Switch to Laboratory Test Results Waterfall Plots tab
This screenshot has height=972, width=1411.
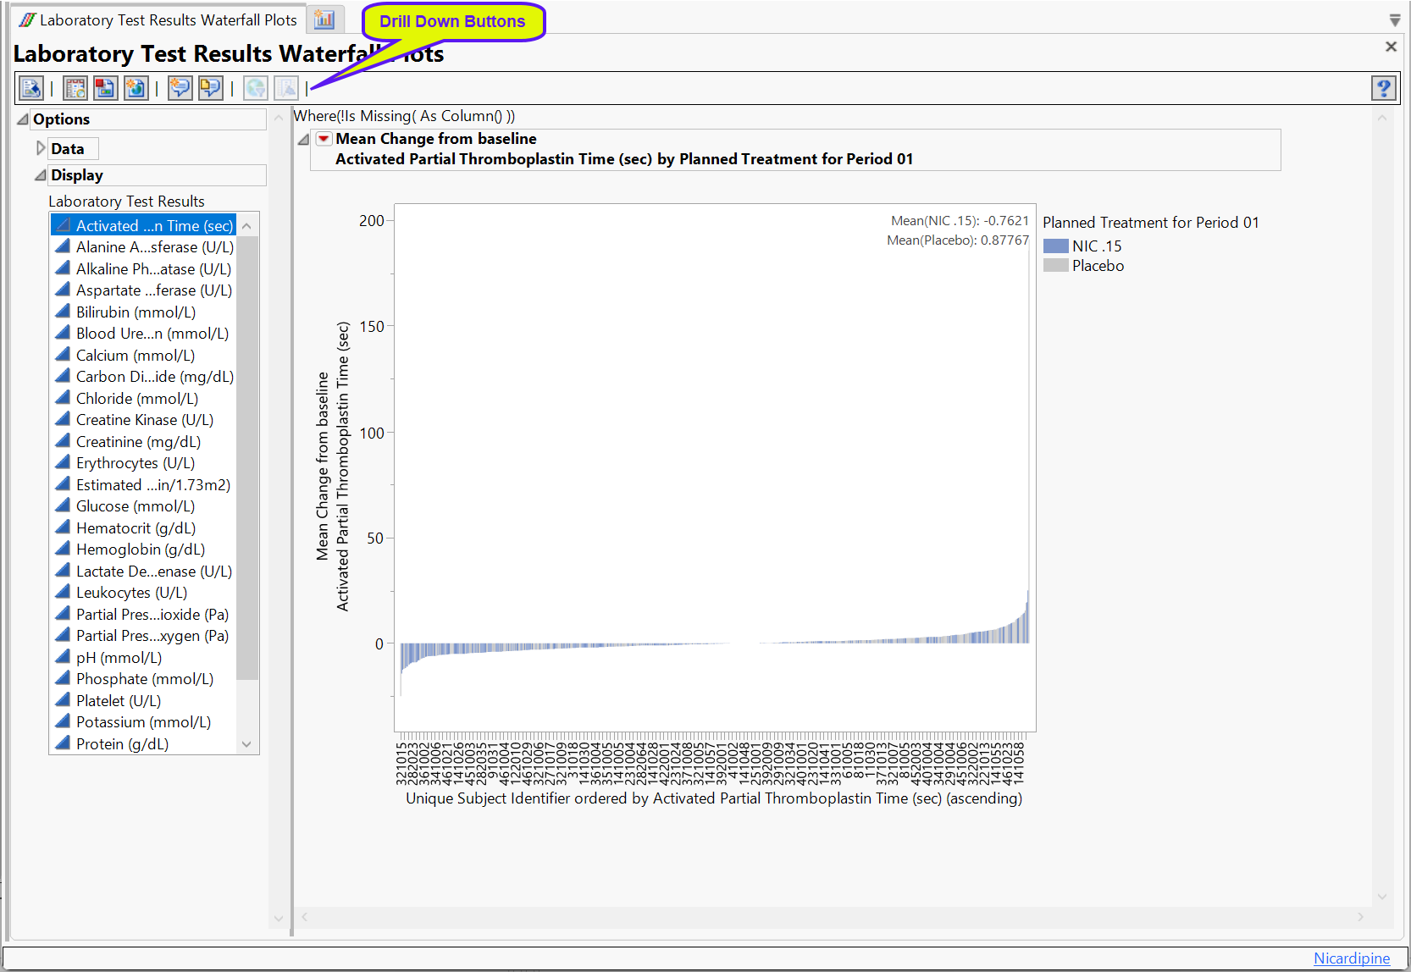click(x=158, y=19)
